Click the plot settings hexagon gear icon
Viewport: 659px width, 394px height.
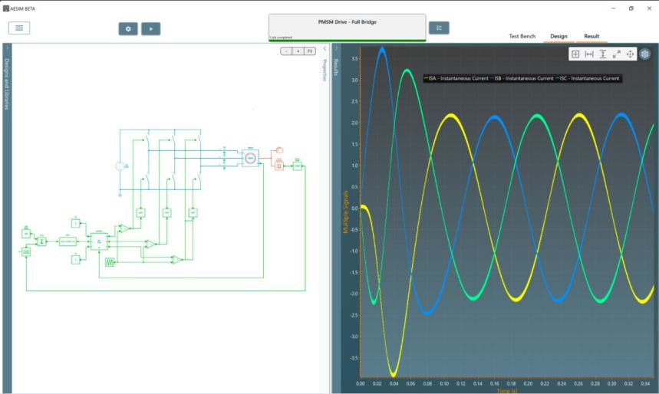[x=645, y=54]
